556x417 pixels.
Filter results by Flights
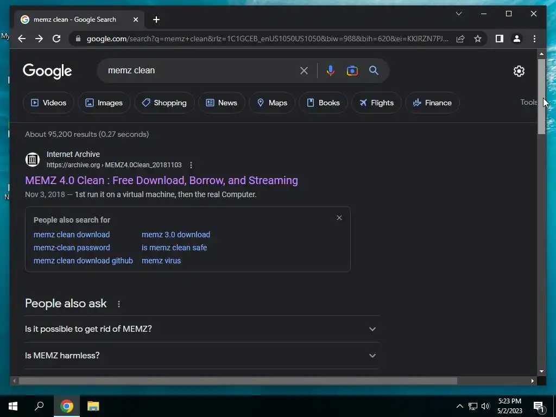376,103
